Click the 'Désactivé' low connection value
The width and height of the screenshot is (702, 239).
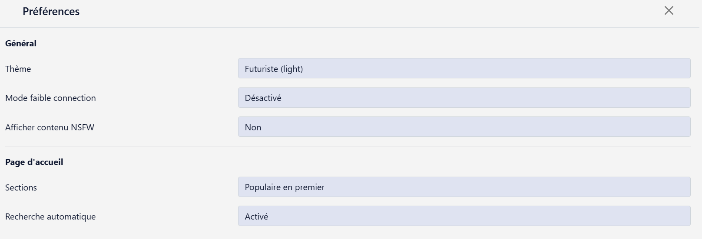click(x=263, y=98)
